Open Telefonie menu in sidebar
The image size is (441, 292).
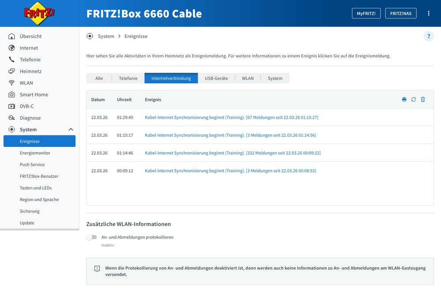point(30,60)
